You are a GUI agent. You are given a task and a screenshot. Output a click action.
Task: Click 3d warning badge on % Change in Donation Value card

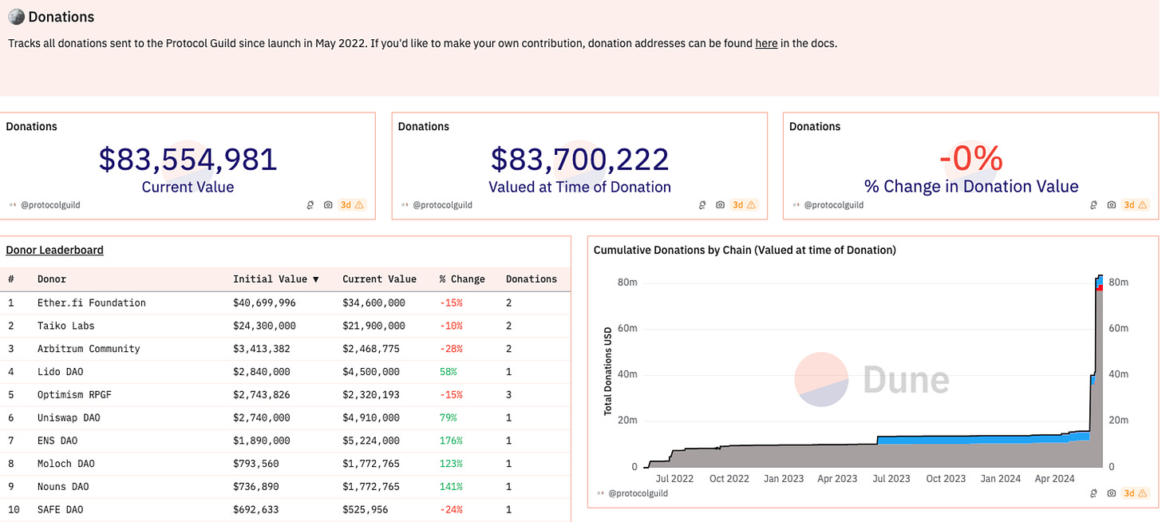pyautogui.click(x=1136, y=205)
